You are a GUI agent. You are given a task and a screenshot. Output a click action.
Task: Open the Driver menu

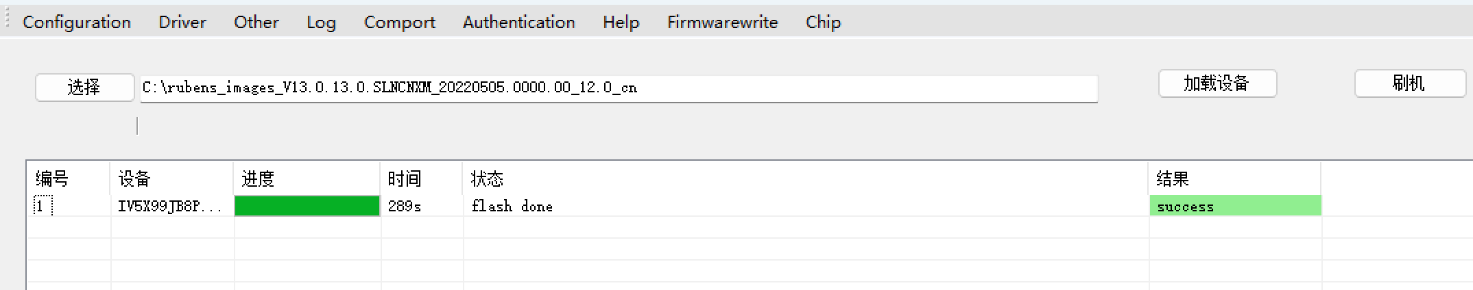182,23
